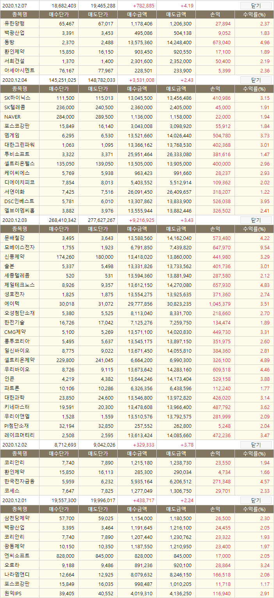Click stock name 대한그린파워
Image resolution: width=274 pixels, height=598 pixels.
click(20, 145)
